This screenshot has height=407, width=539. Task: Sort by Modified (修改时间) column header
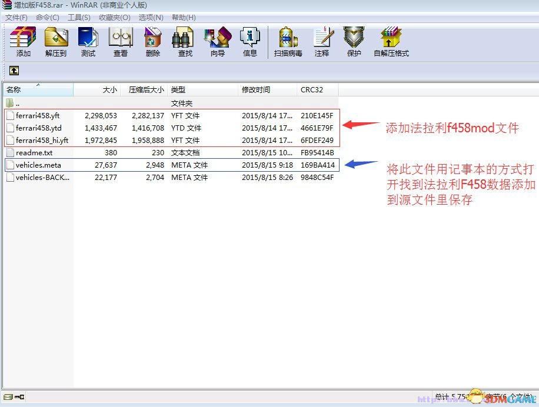click(267, 89)
